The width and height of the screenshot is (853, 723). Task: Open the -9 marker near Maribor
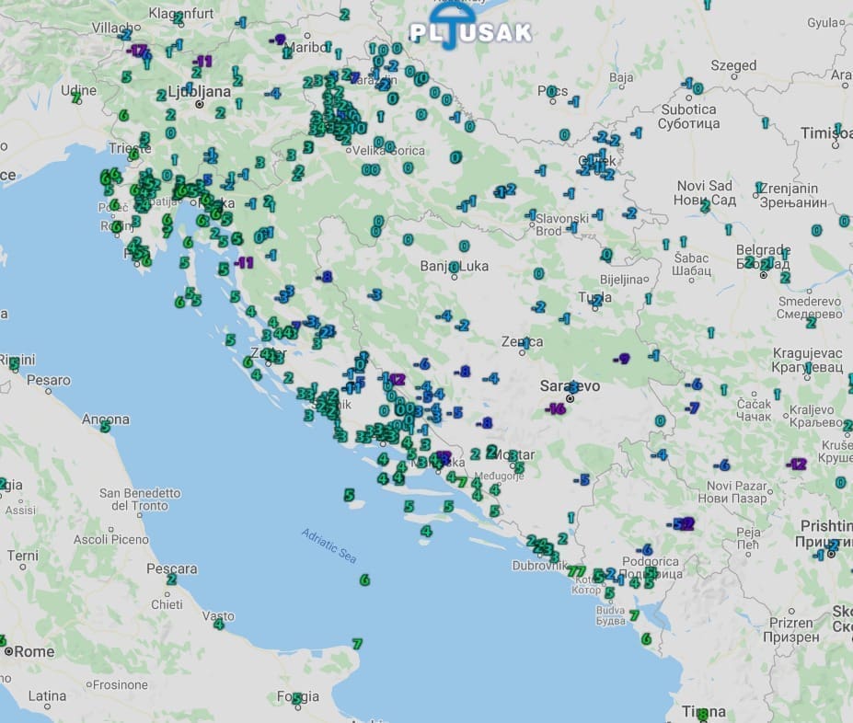tap(280, 40)
